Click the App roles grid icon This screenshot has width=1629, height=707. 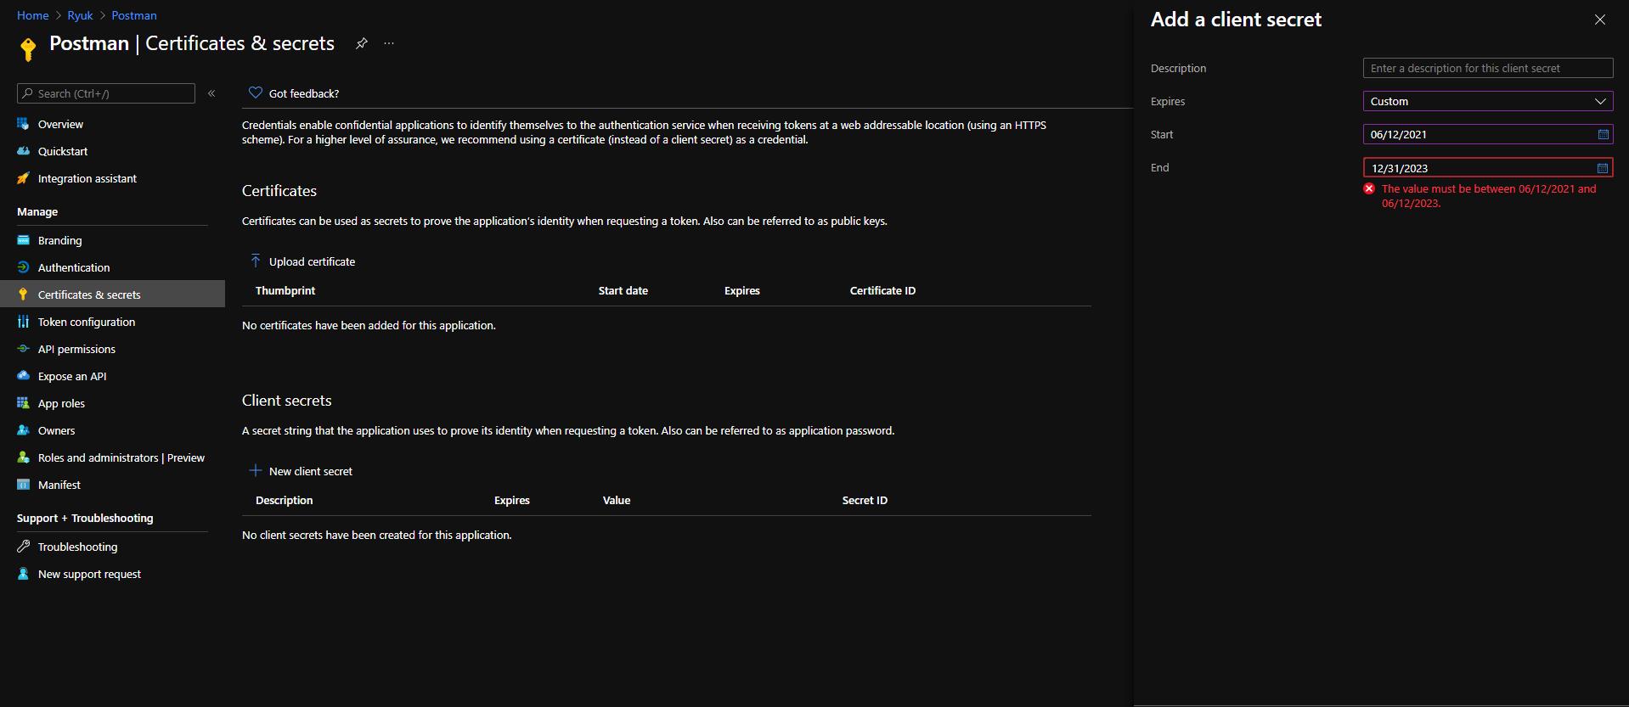(23, 403)
